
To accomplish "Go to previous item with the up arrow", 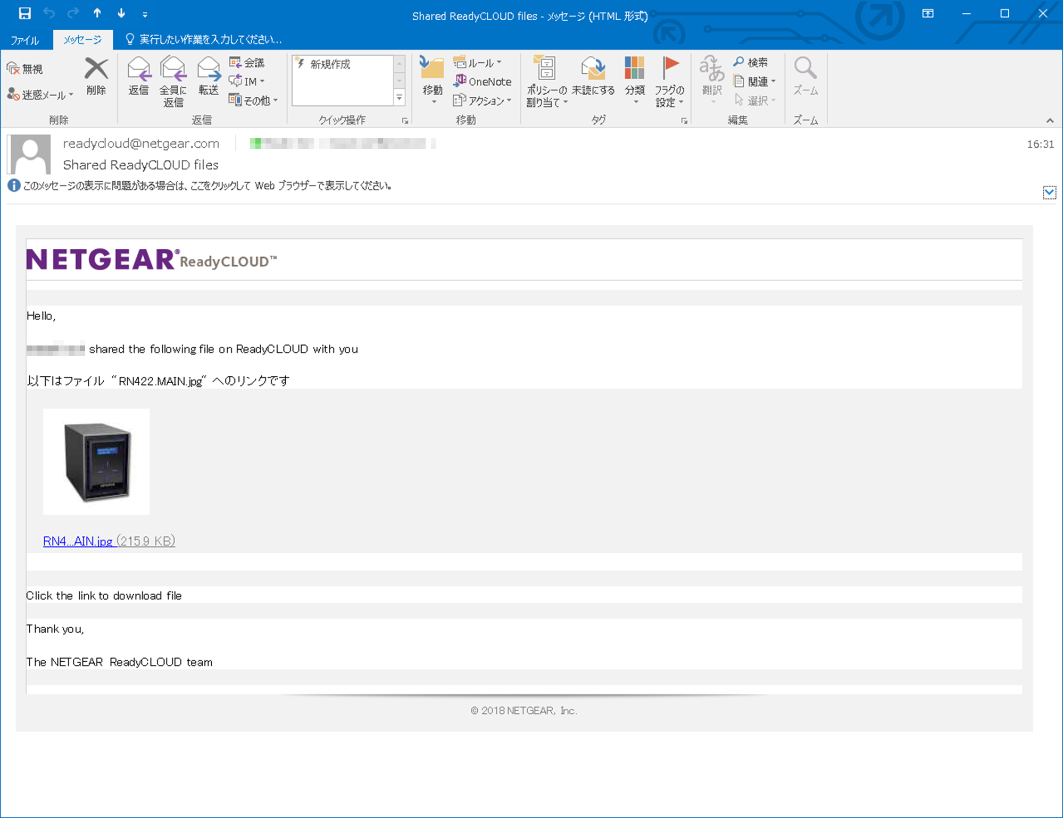I will click(x=97, y=14).
